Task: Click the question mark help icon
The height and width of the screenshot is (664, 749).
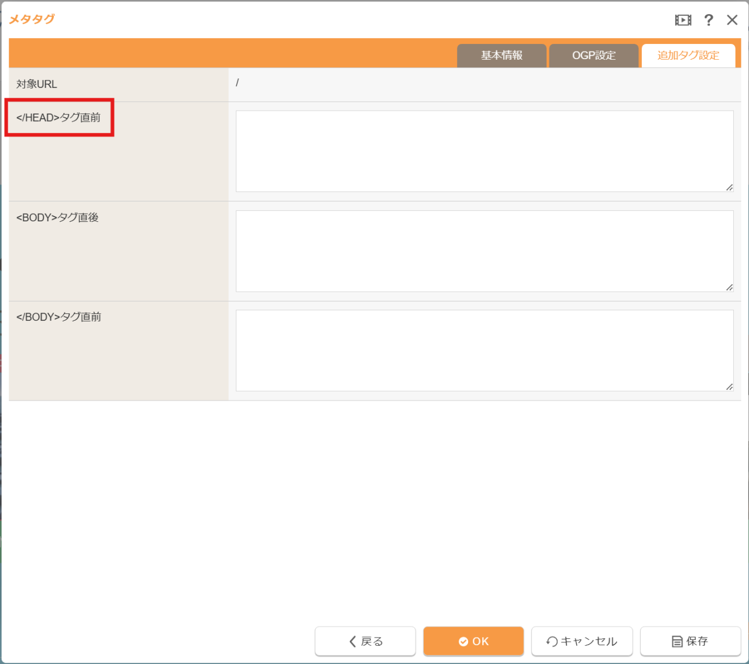Action: point(709,20)
